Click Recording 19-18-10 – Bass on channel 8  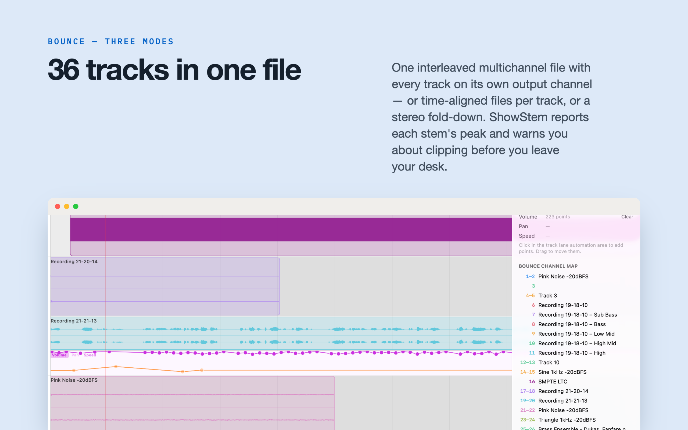[576, 324]
